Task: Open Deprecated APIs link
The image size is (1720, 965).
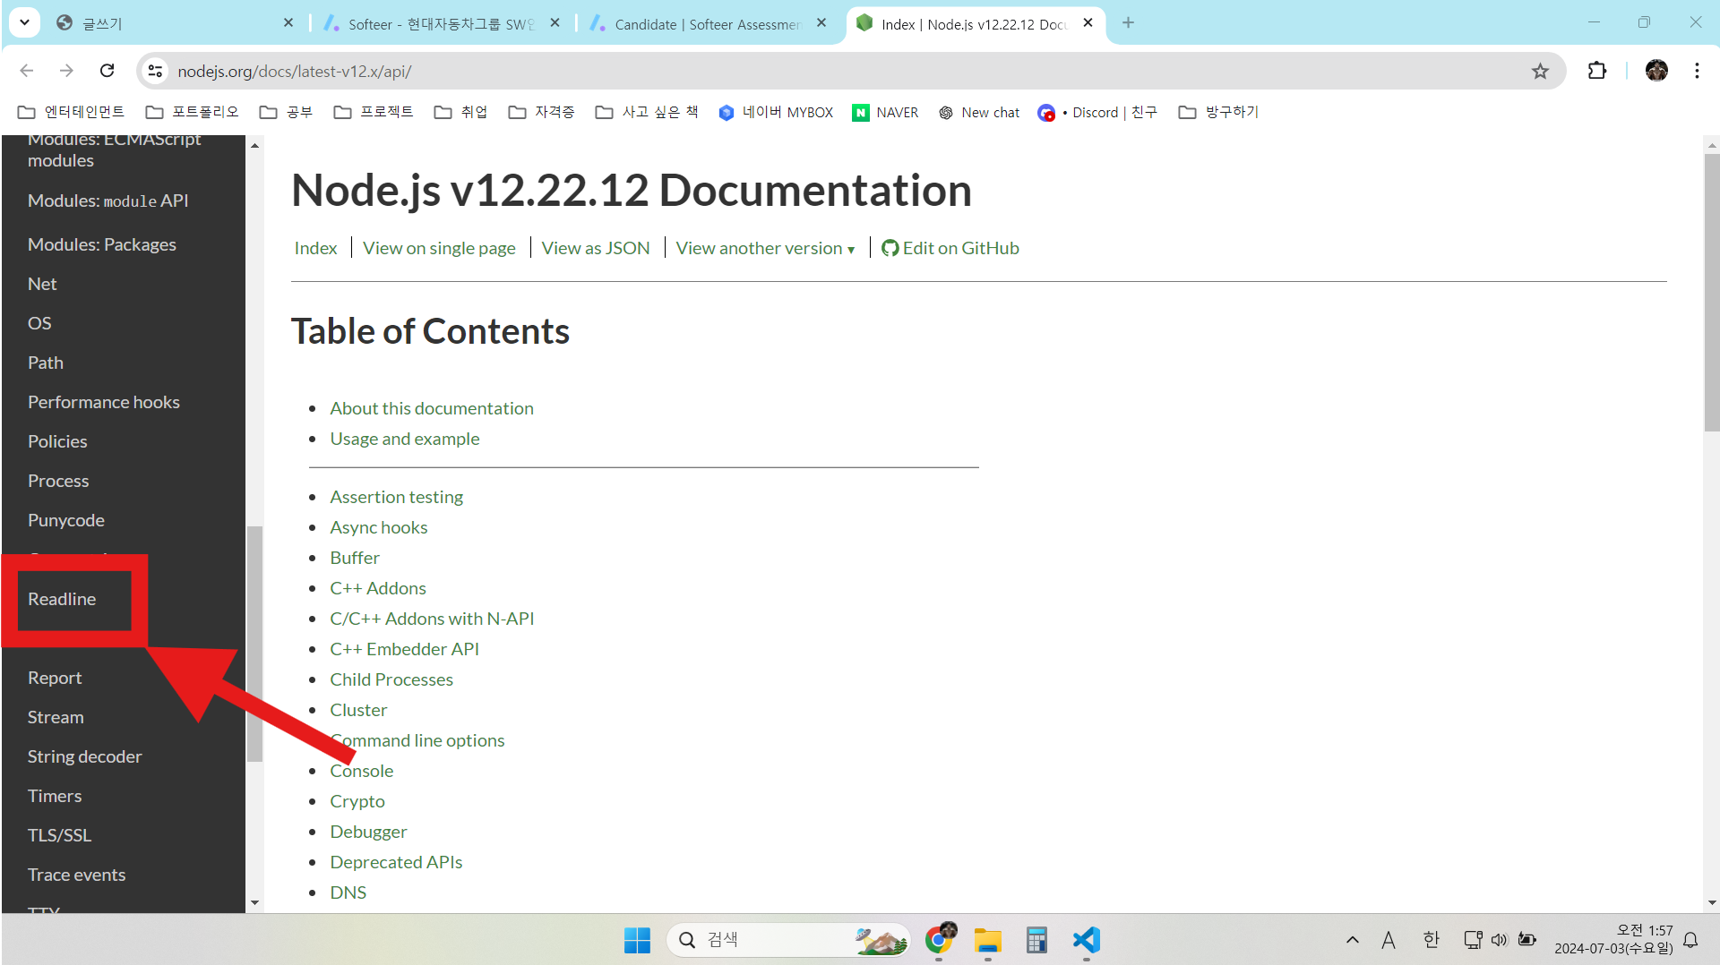Action: [396, 862]
